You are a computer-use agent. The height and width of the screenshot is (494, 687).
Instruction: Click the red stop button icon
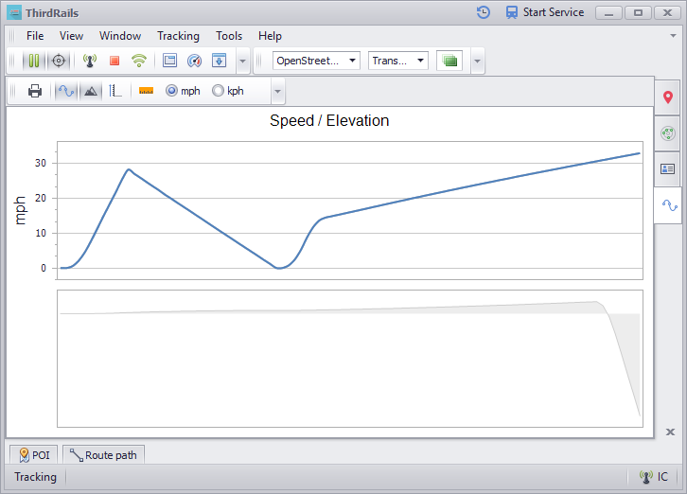point(114,61)
